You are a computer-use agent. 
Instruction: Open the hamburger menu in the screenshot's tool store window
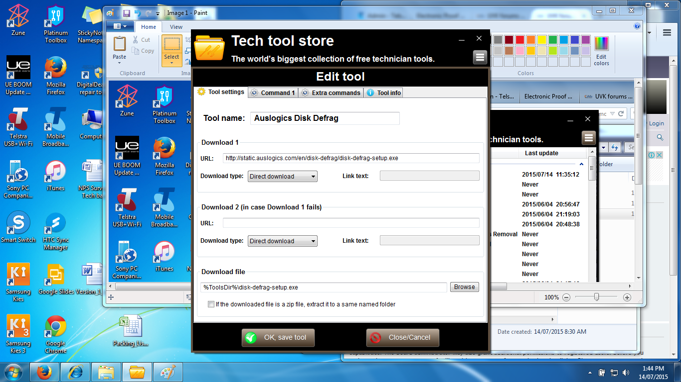[589, 138]
